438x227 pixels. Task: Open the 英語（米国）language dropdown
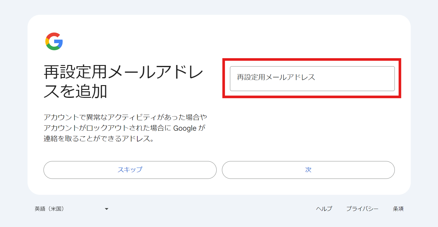(72, 209)
